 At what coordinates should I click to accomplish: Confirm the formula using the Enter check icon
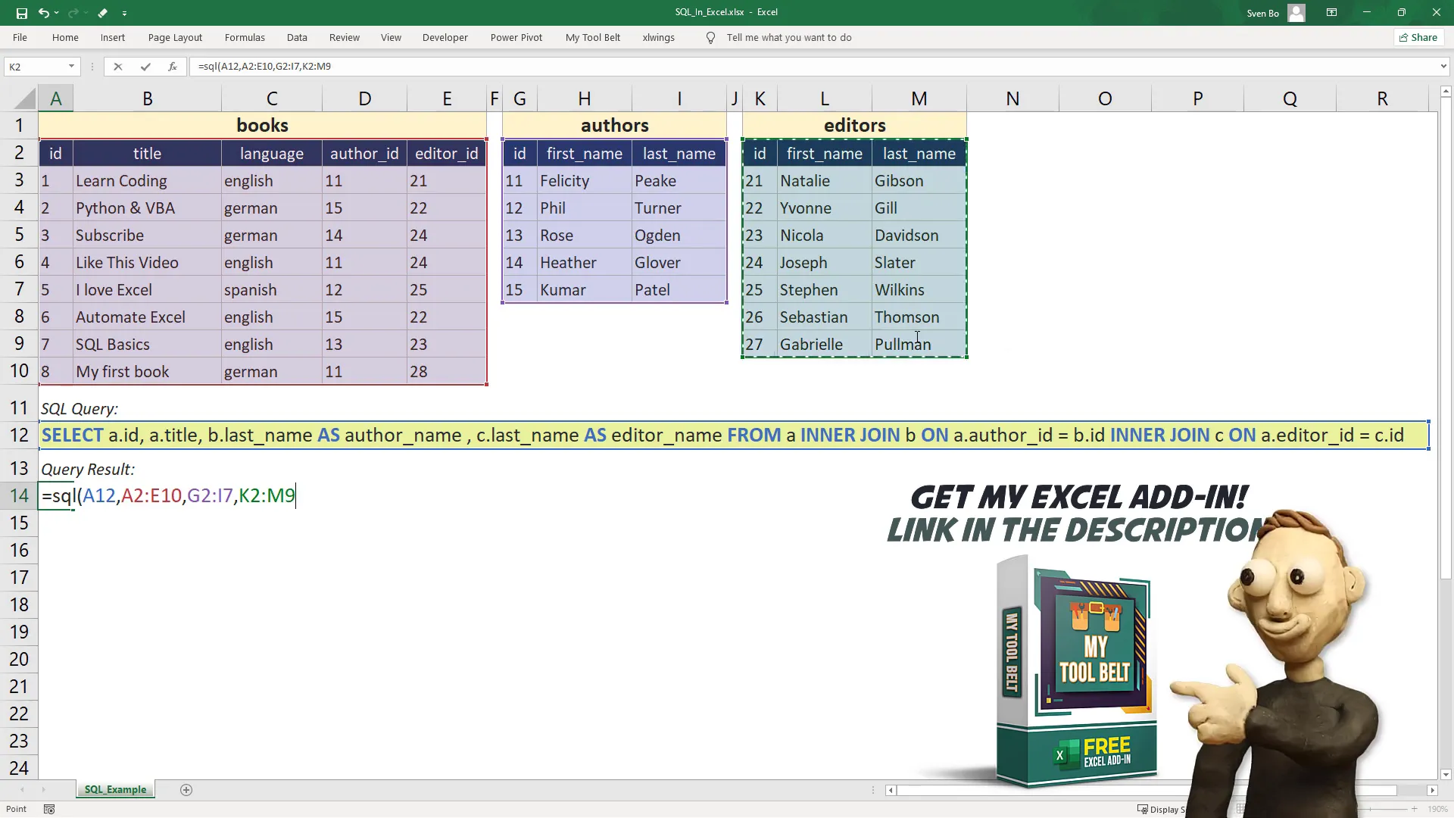click(145, 67)
